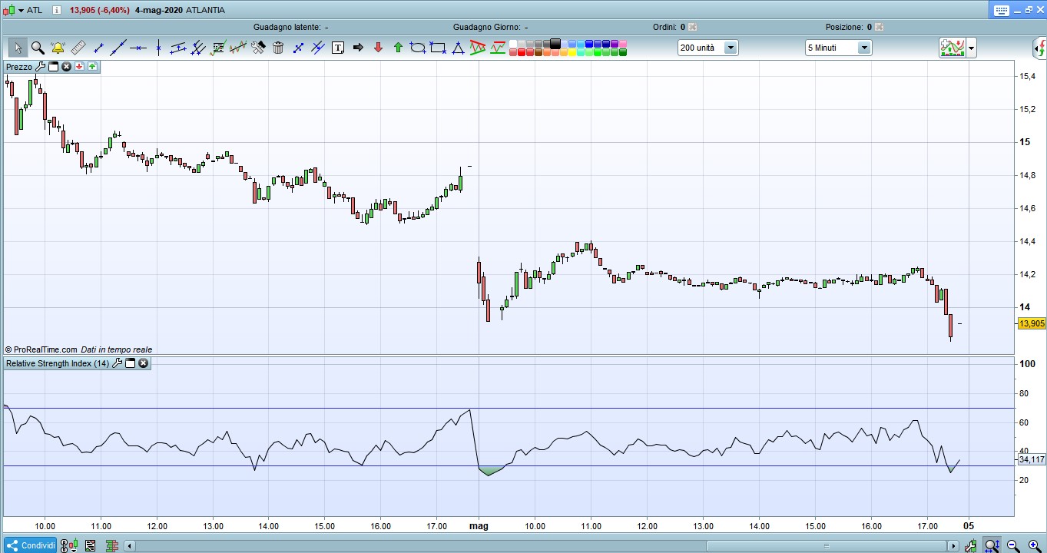Screen dimensions: 1047x553
Task: Click the red down arrow in Prezzo header
Action: pos(79,67)
